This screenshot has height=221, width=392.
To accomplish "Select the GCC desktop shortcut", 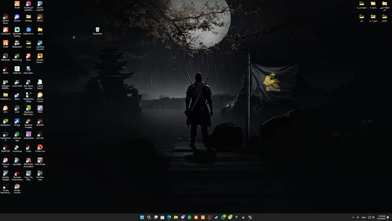I will tap(6, 109).
